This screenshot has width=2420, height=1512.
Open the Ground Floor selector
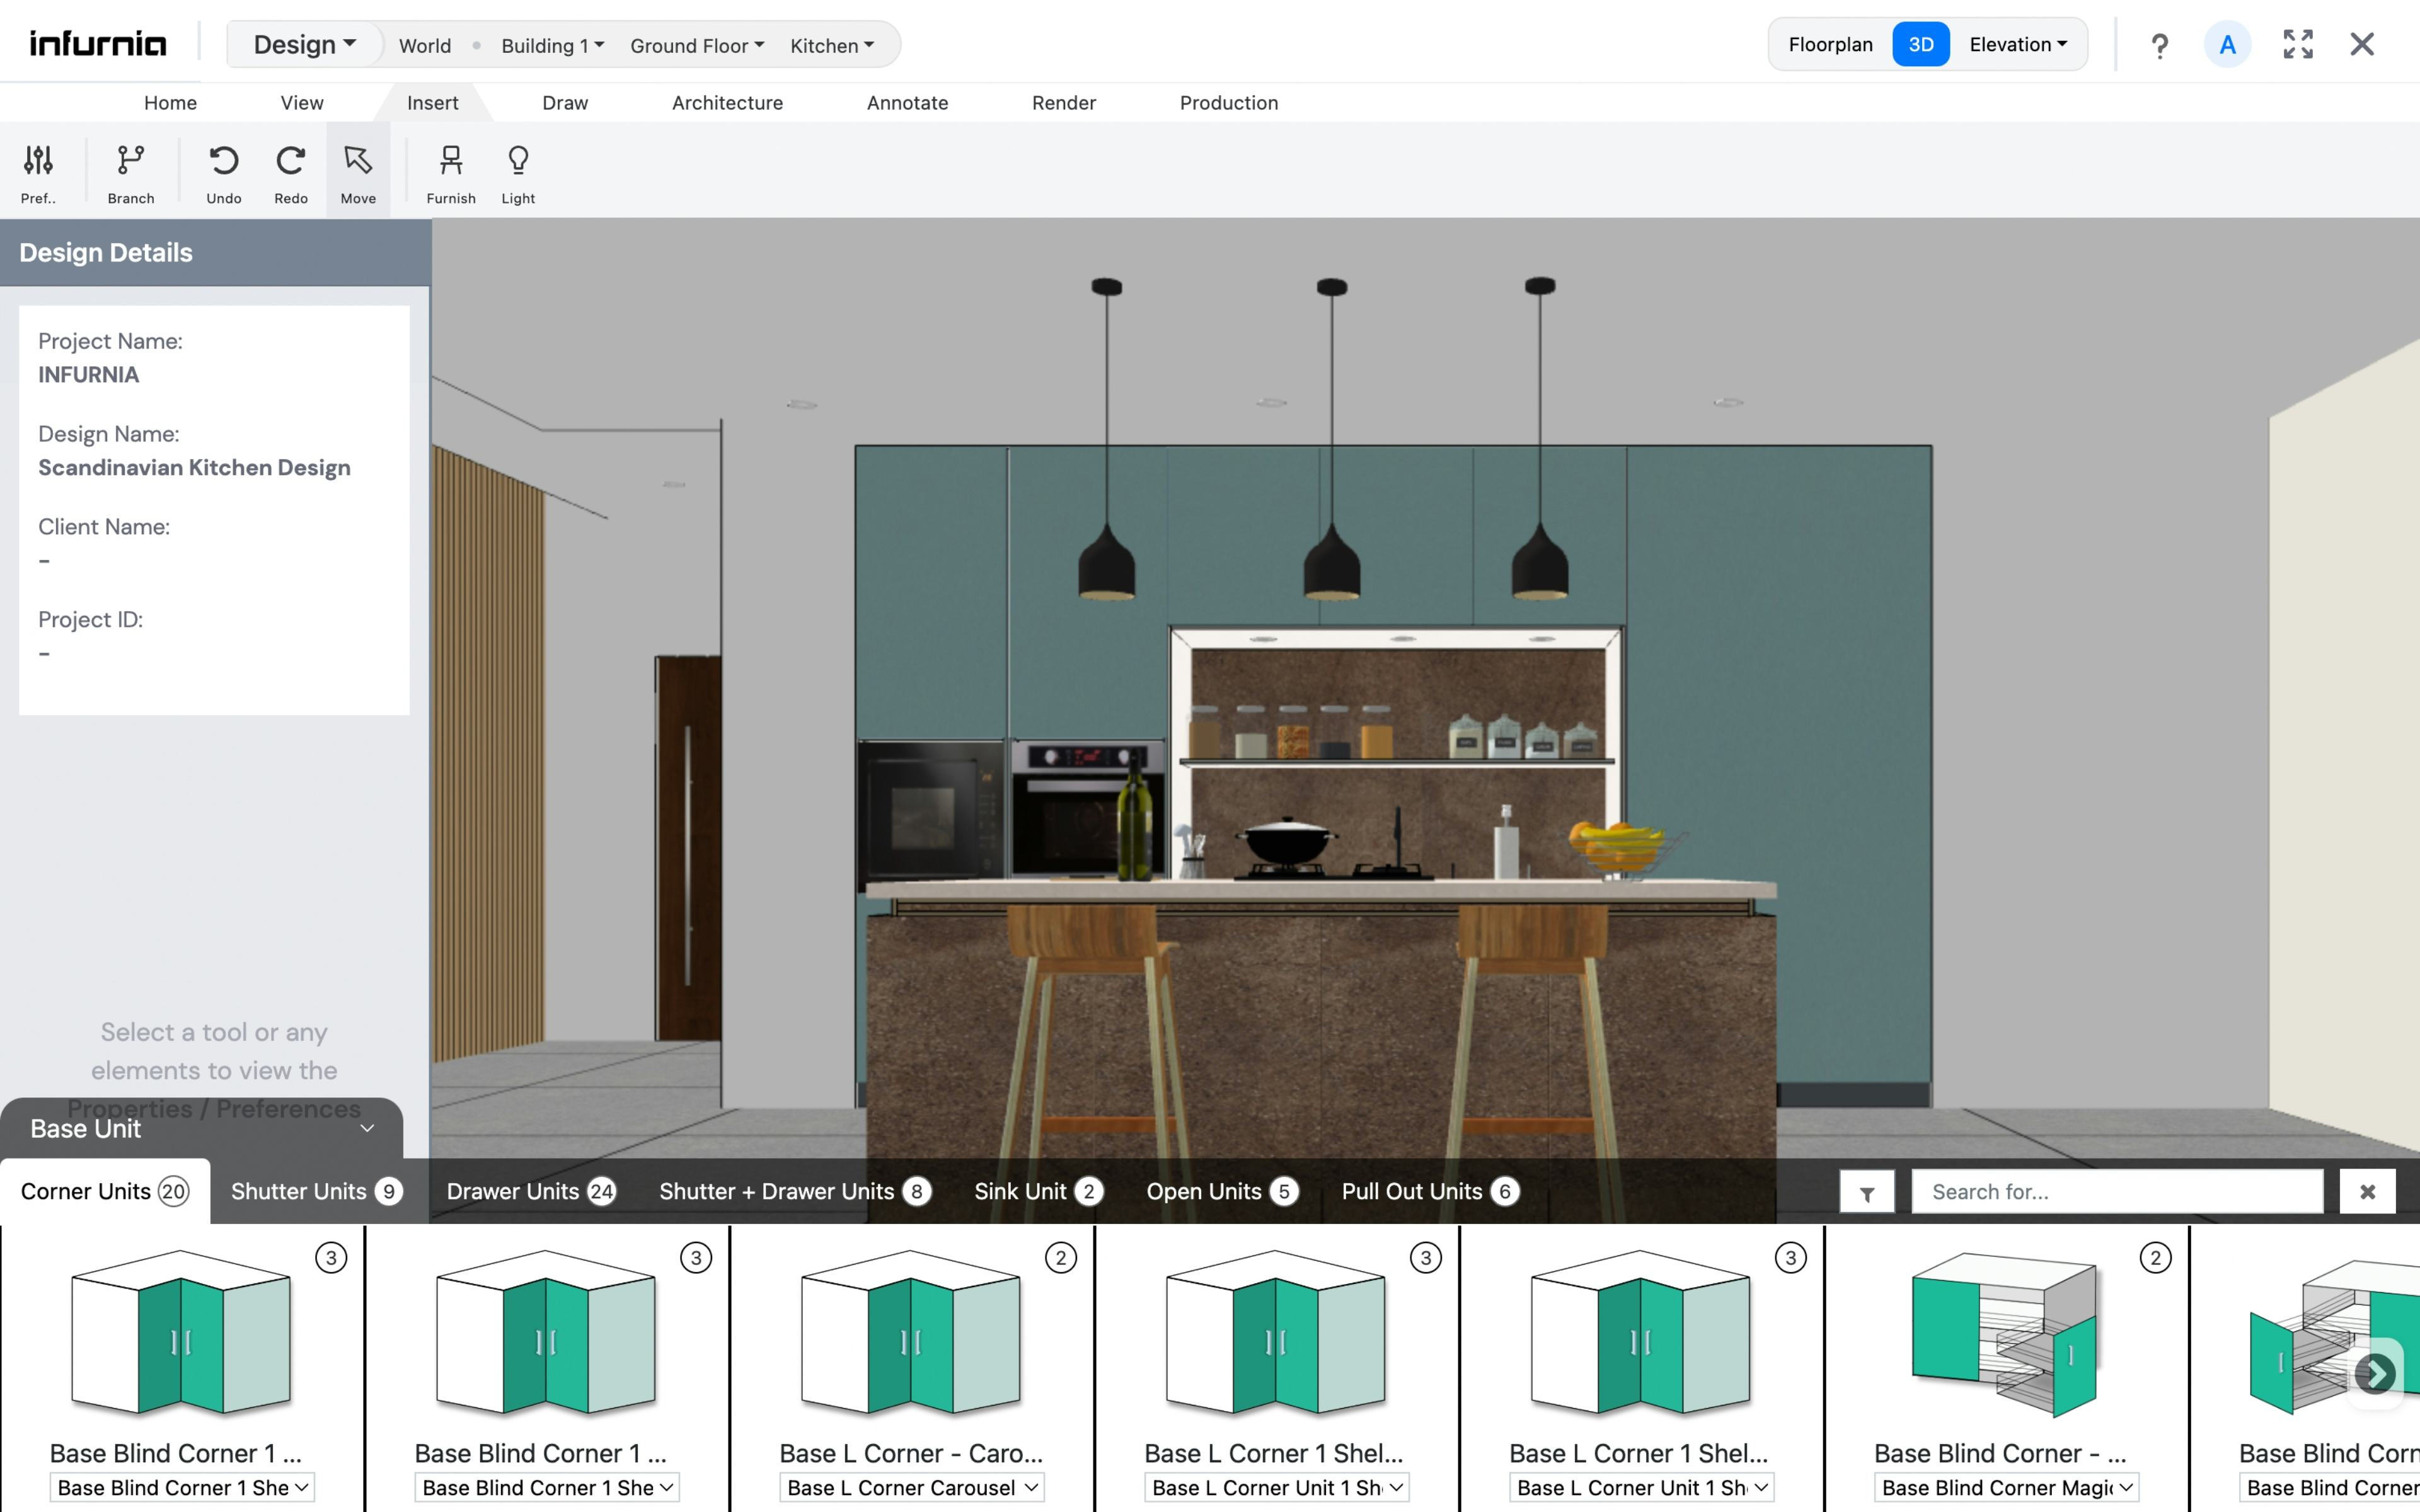click(696, 45)
